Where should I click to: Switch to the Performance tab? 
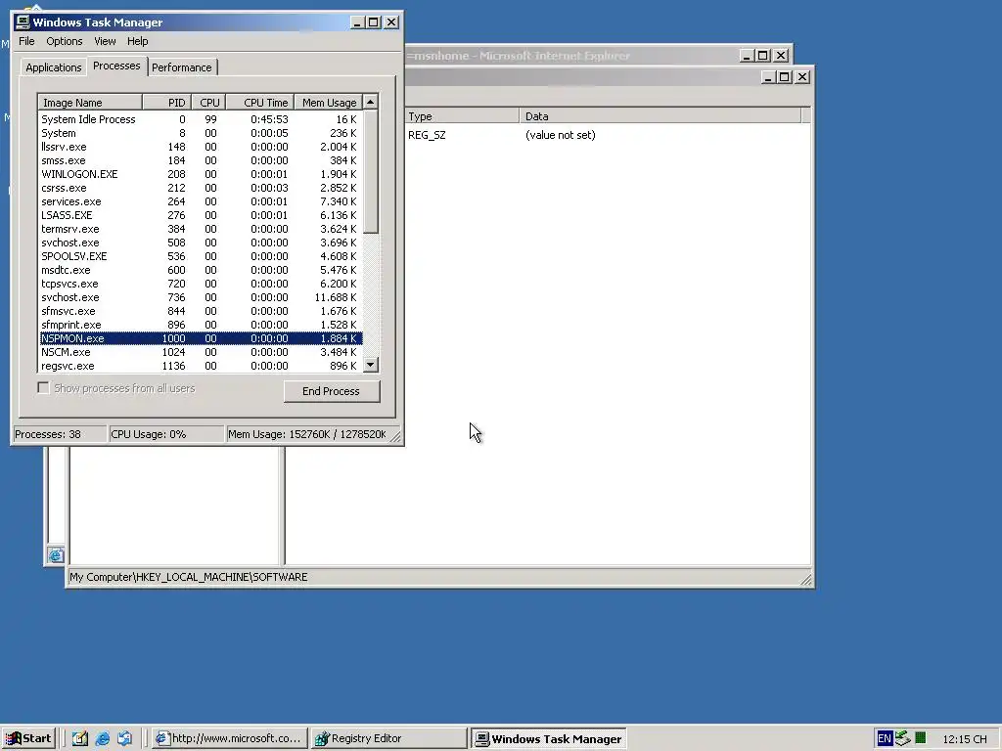[181, 67]
